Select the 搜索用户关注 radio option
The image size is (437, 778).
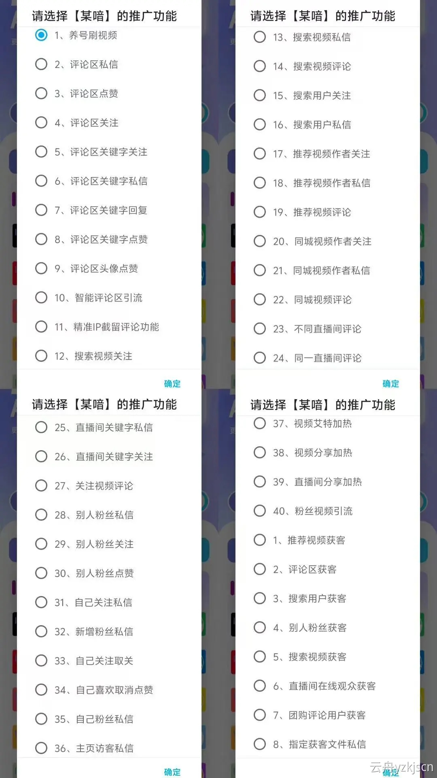tap(260, 96)
